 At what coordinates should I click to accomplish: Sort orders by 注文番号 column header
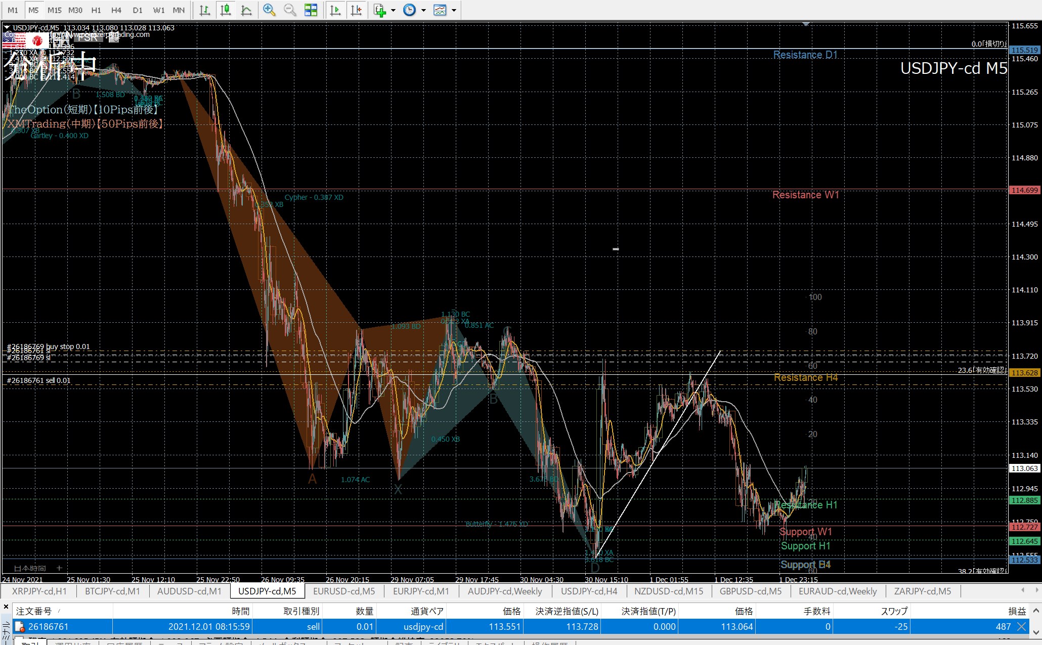(x=34, y=611)
